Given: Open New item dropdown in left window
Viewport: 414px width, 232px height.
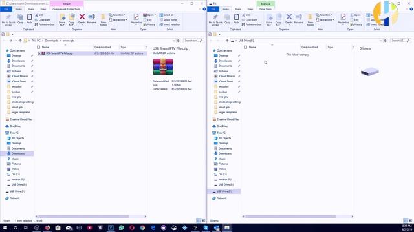Looking at the screenshot, I should tap(117, 15).
